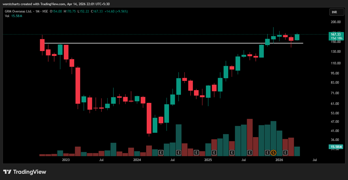Click the O154.00 open value
Image resolution: width=348 pixels, height=180 pixels.
point(56,11)
